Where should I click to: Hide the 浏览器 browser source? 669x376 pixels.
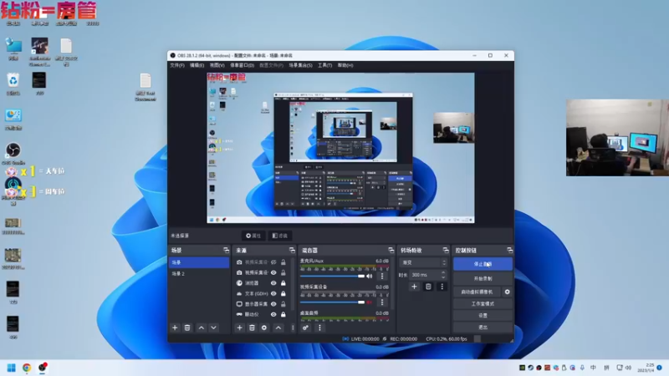coord(273,283)
